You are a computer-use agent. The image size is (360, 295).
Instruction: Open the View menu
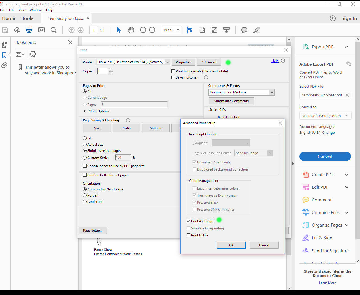pyautogui.click(x=22, y=10)
